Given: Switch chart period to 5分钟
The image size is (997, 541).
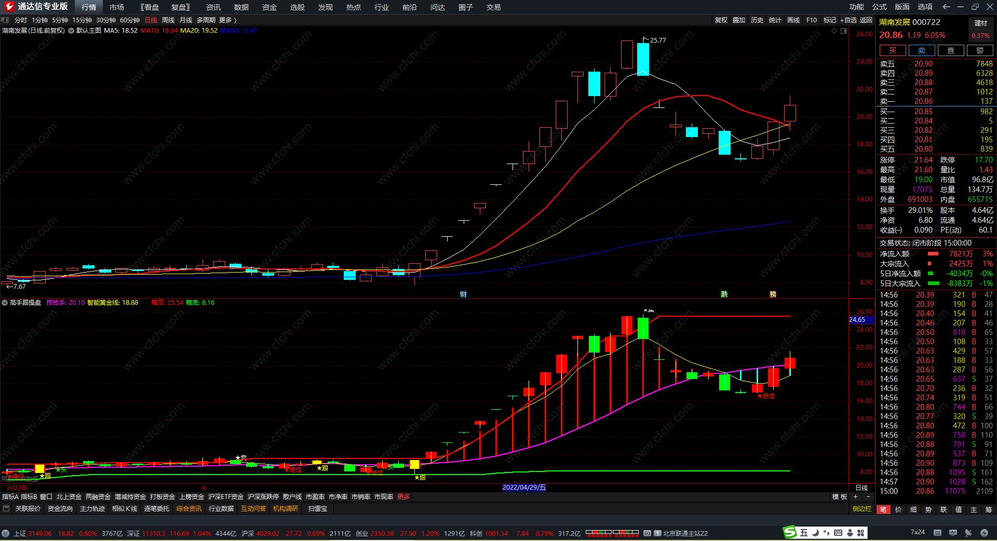Looking at the screenshot, I should point(60,20).
